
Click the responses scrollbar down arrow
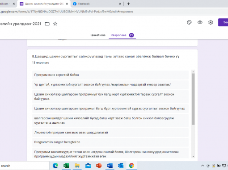[x=193, y=156]
